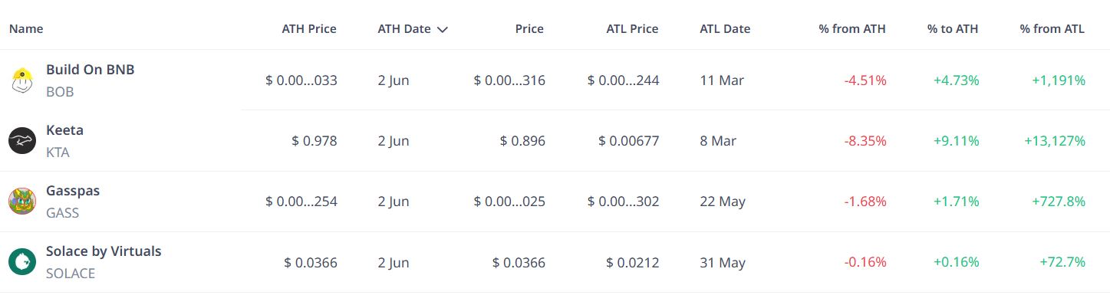This screenshot has width=1110, height=295.
Task: Toggle sort arrow beside ATH Date
Action: [x=442, y=30]
